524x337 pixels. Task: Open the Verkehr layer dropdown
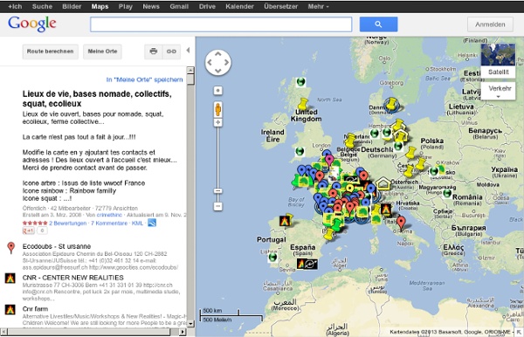[x=499, y=91]
